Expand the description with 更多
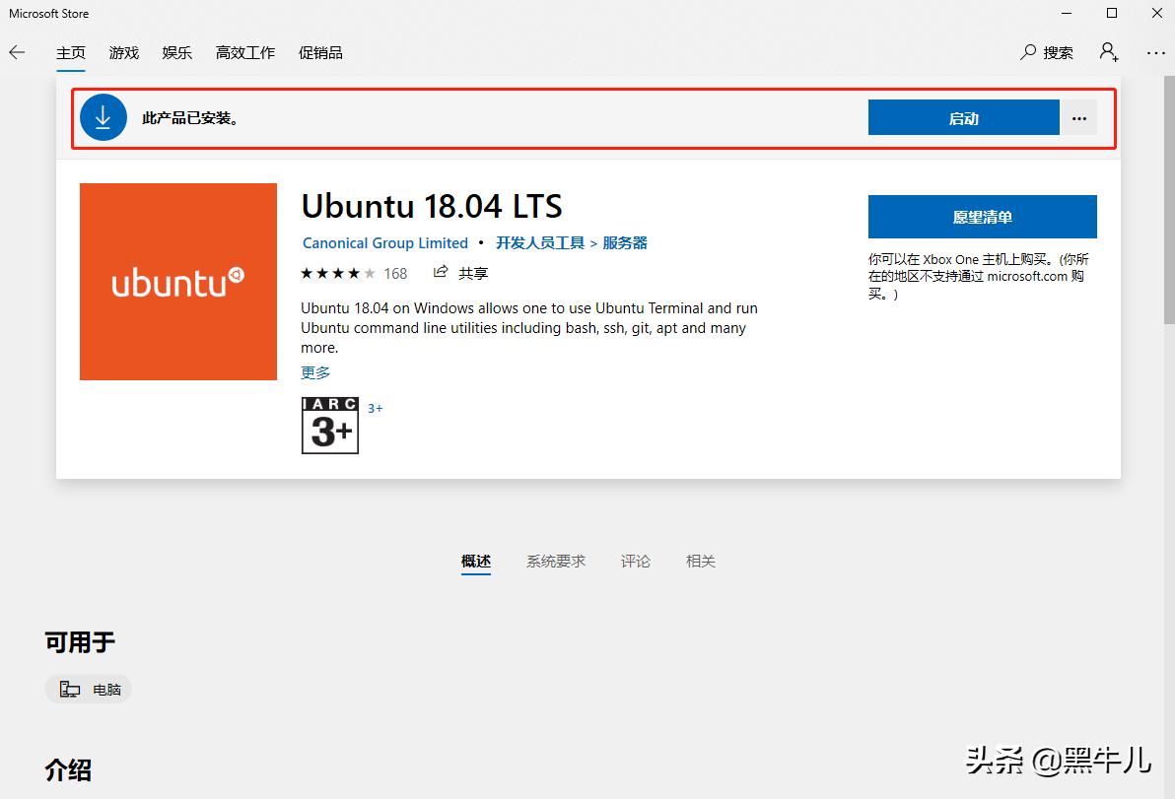Image resolution: width=1175 pixels, height=799 pixels. coord(314,371)
